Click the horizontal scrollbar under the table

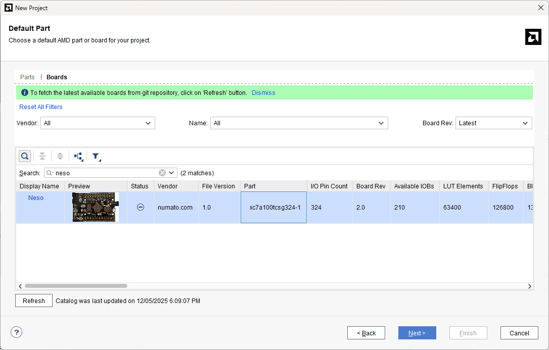tap(76, 286)
